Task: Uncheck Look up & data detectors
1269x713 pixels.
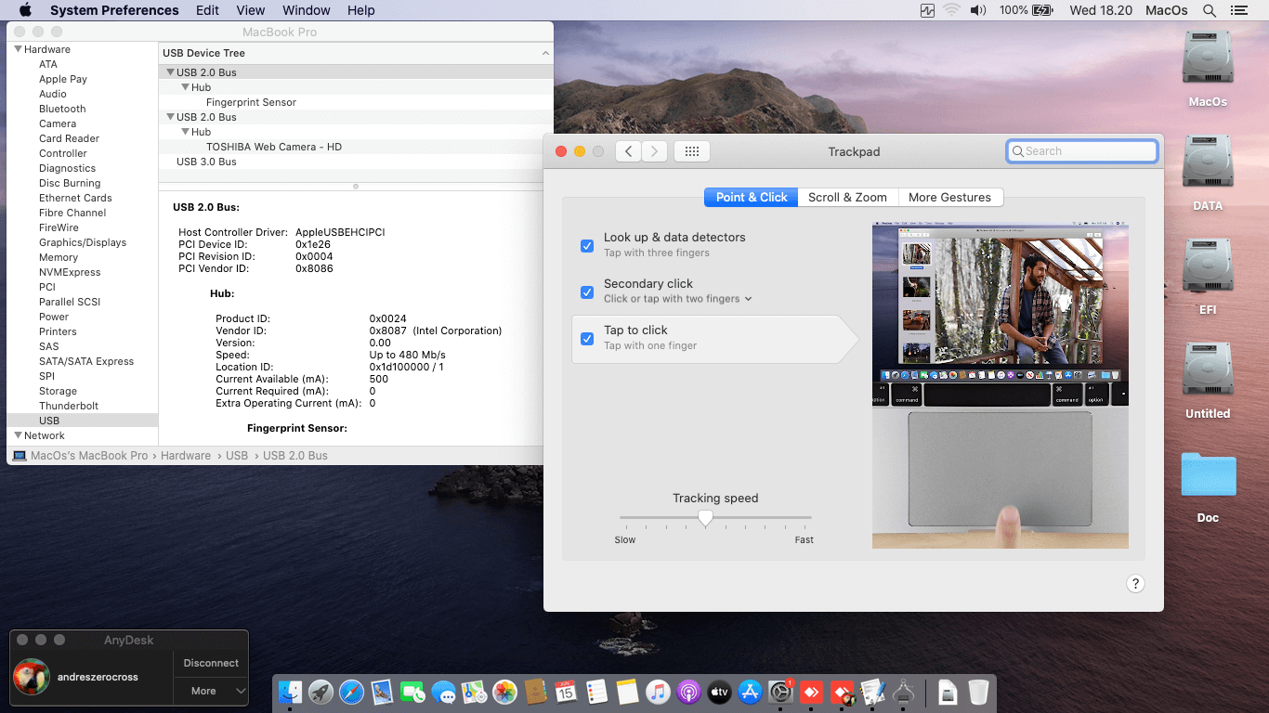Action: (x=587, y=245)
